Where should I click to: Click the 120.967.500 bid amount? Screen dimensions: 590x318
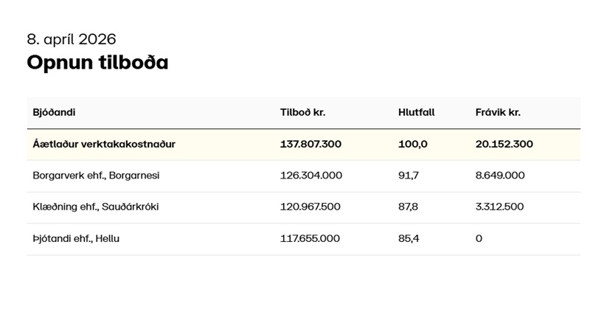tap(310, 207)
